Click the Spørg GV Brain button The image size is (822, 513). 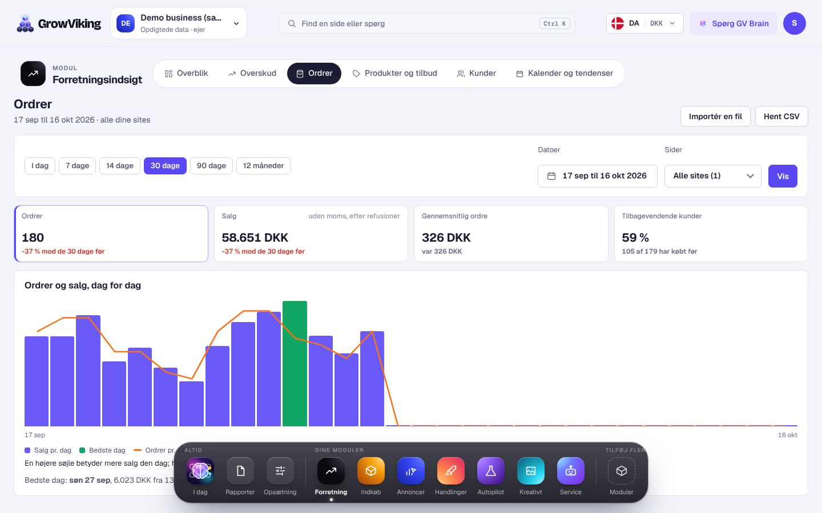point(734,23)
